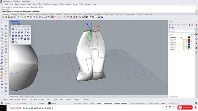Click the red car Set CPlane icon
Screen dimensions: 198x111
click(x=56, y=17)
